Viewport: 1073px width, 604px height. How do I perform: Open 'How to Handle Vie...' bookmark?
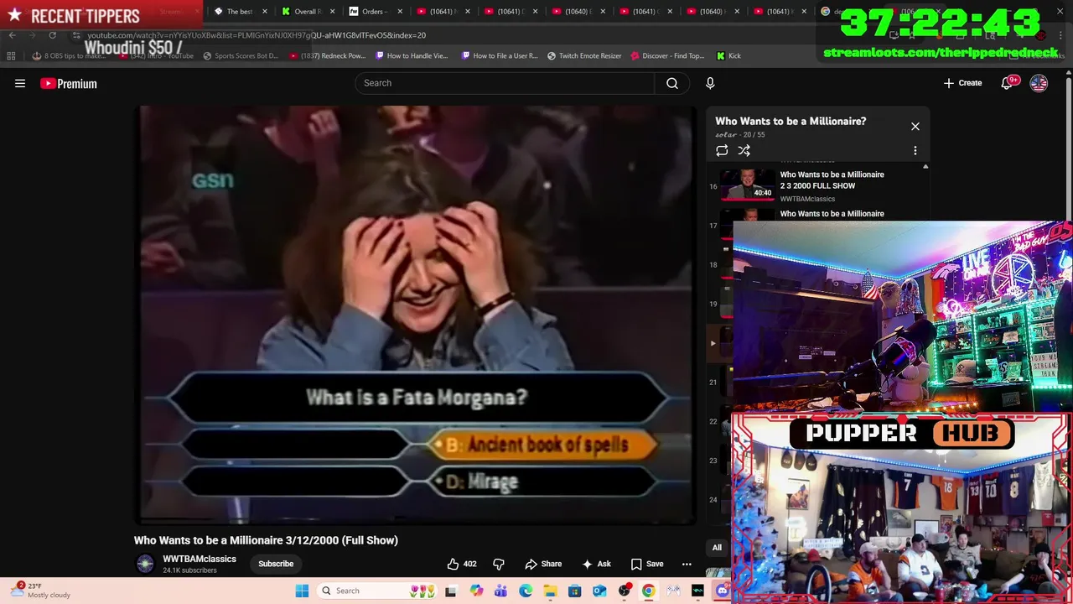click(412, 55)
